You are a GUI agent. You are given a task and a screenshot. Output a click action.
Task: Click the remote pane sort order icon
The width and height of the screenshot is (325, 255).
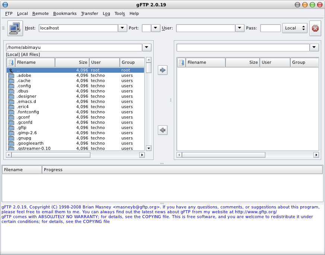(181, 63)
